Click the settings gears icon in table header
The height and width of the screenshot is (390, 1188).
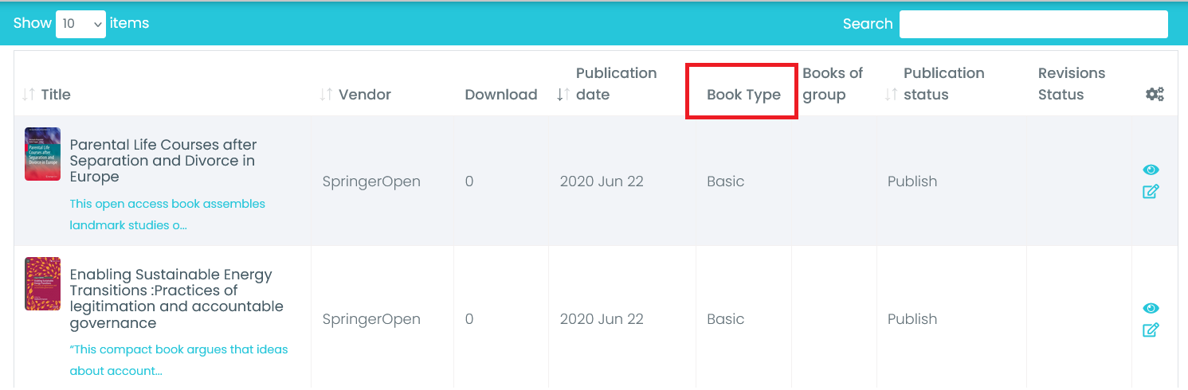tap(1155, 95)
